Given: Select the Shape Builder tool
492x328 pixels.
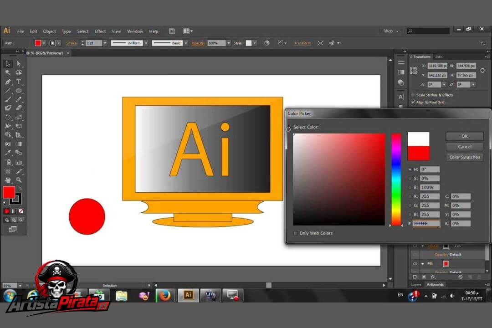Looking at the screenshot, I should click(8, 135).
